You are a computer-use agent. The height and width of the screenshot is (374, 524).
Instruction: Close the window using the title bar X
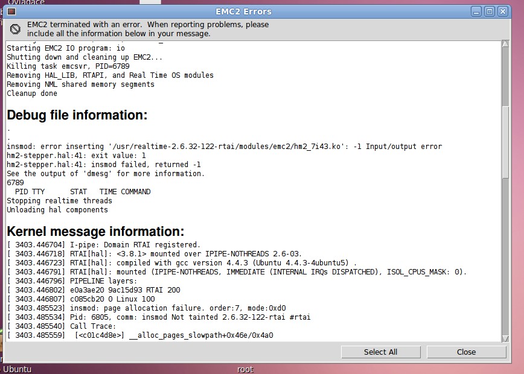502,11
